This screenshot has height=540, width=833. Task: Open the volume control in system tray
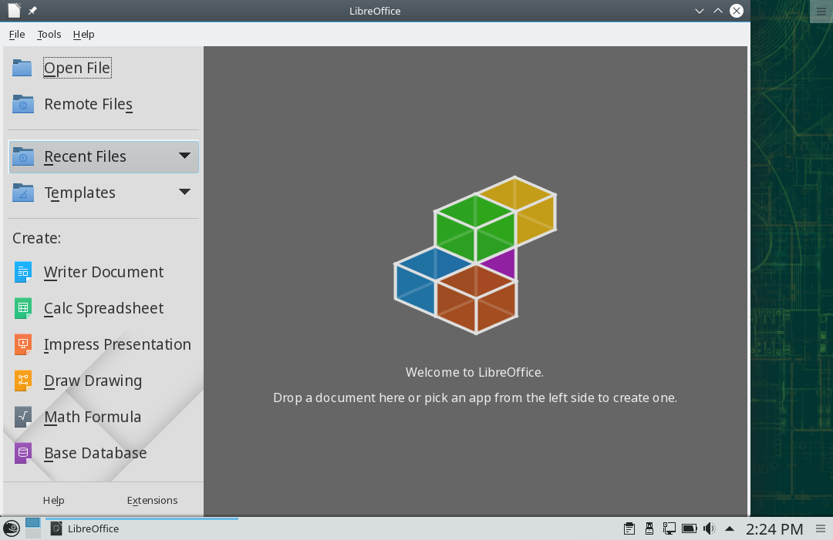tap(709, 528)
